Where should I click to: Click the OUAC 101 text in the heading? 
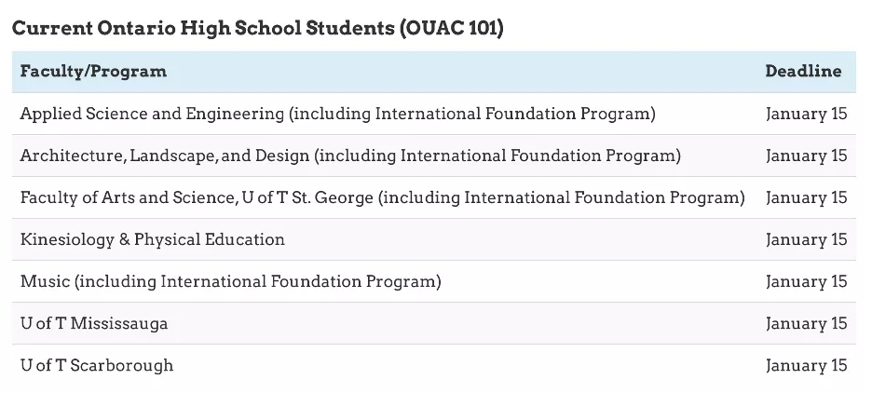pyautogui.click(x=450, y=28)
